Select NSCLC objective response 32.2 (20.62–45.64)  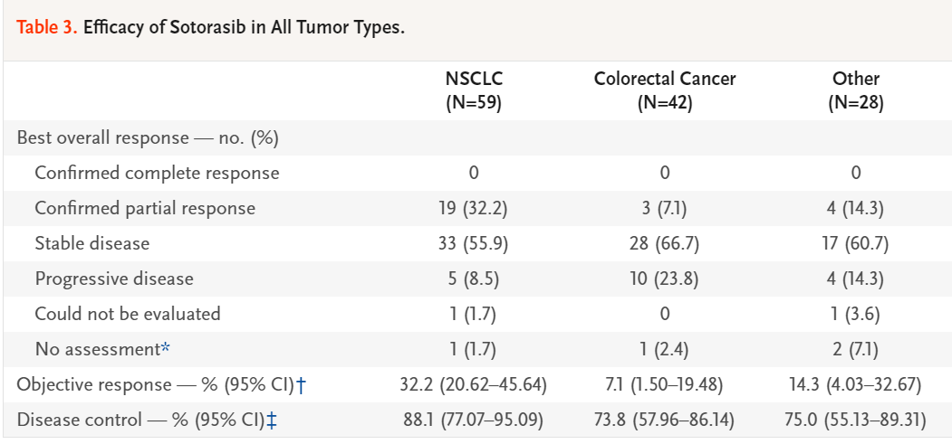tap(473, 384)
